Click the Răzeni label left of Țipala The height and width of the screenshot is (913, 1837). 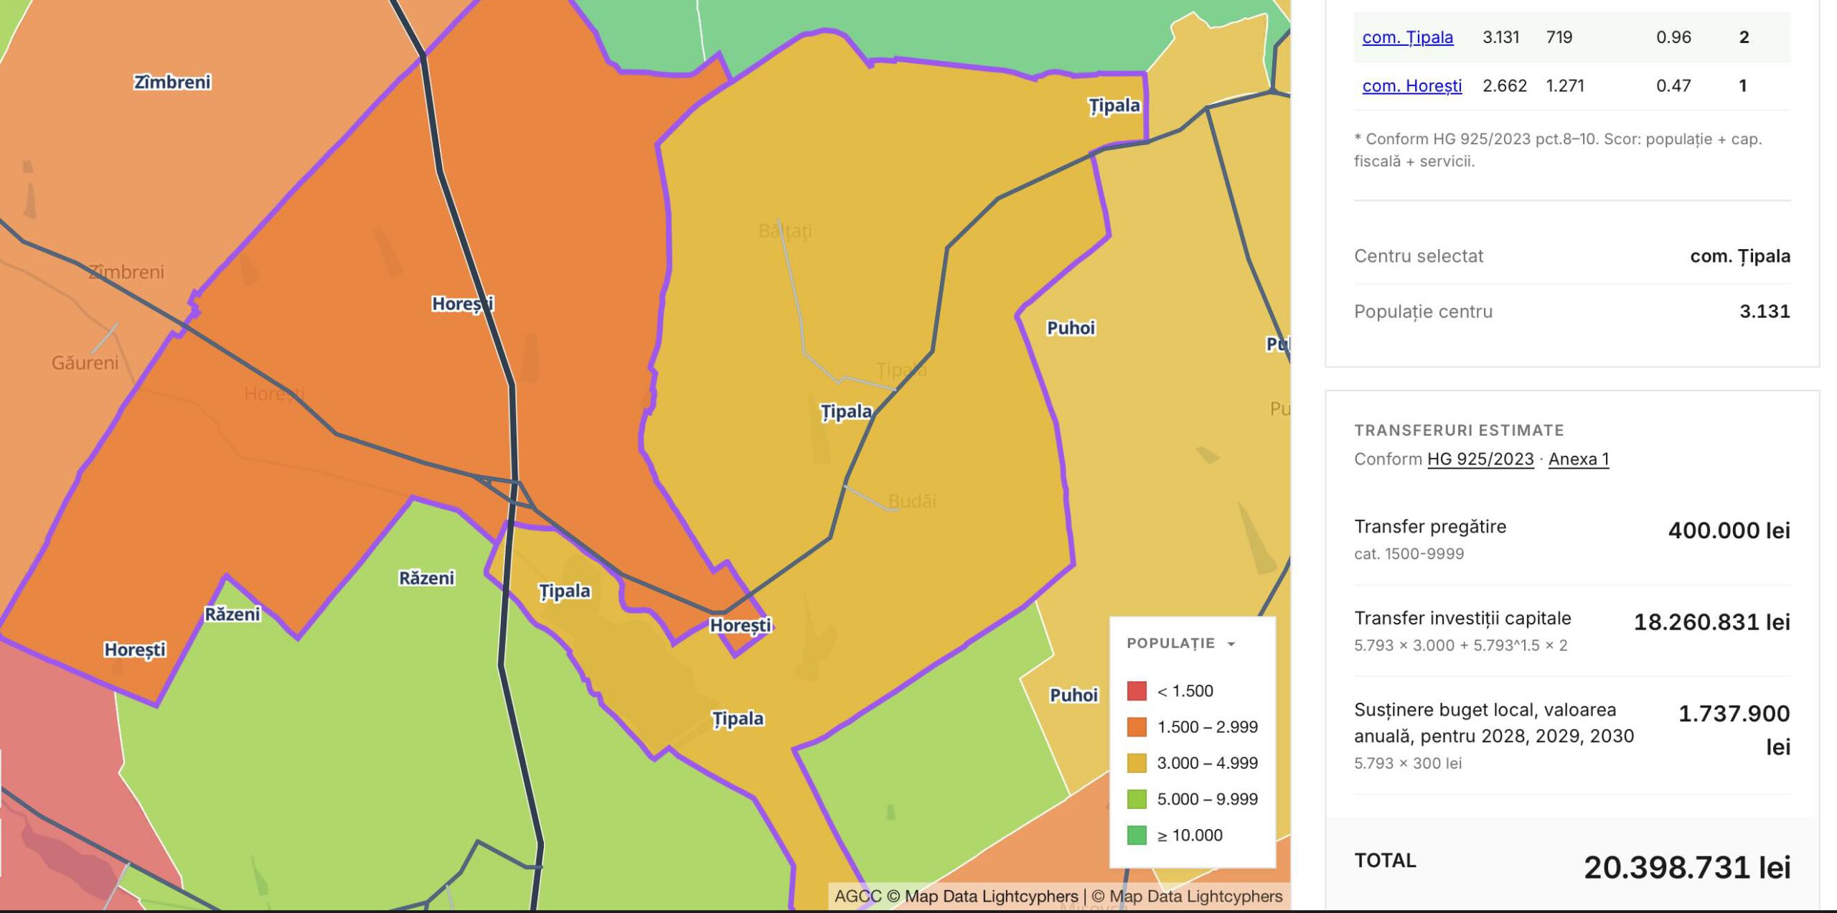[426, 579]
